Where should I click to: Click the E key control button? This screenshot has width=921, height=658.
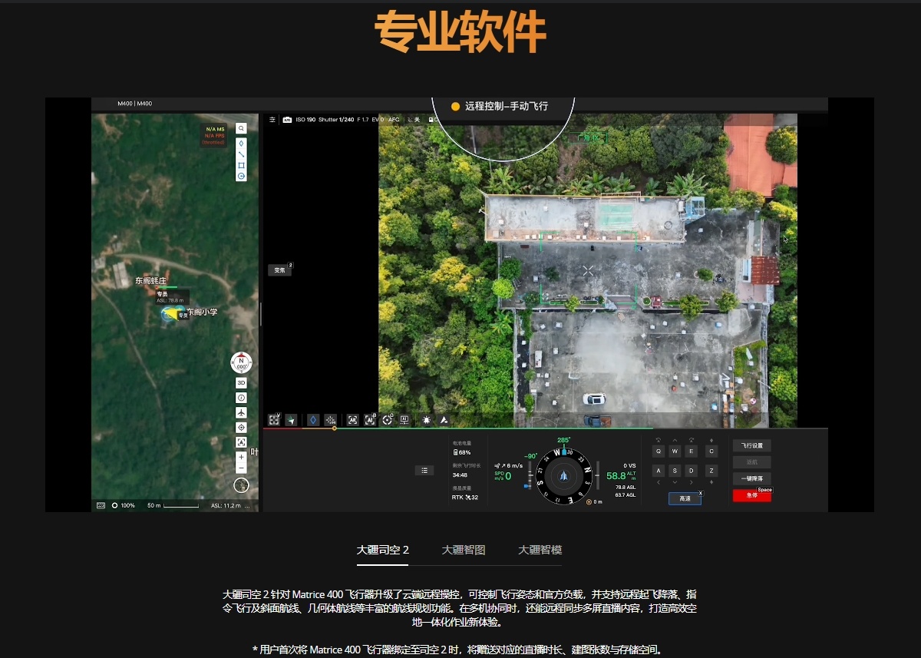692,451
